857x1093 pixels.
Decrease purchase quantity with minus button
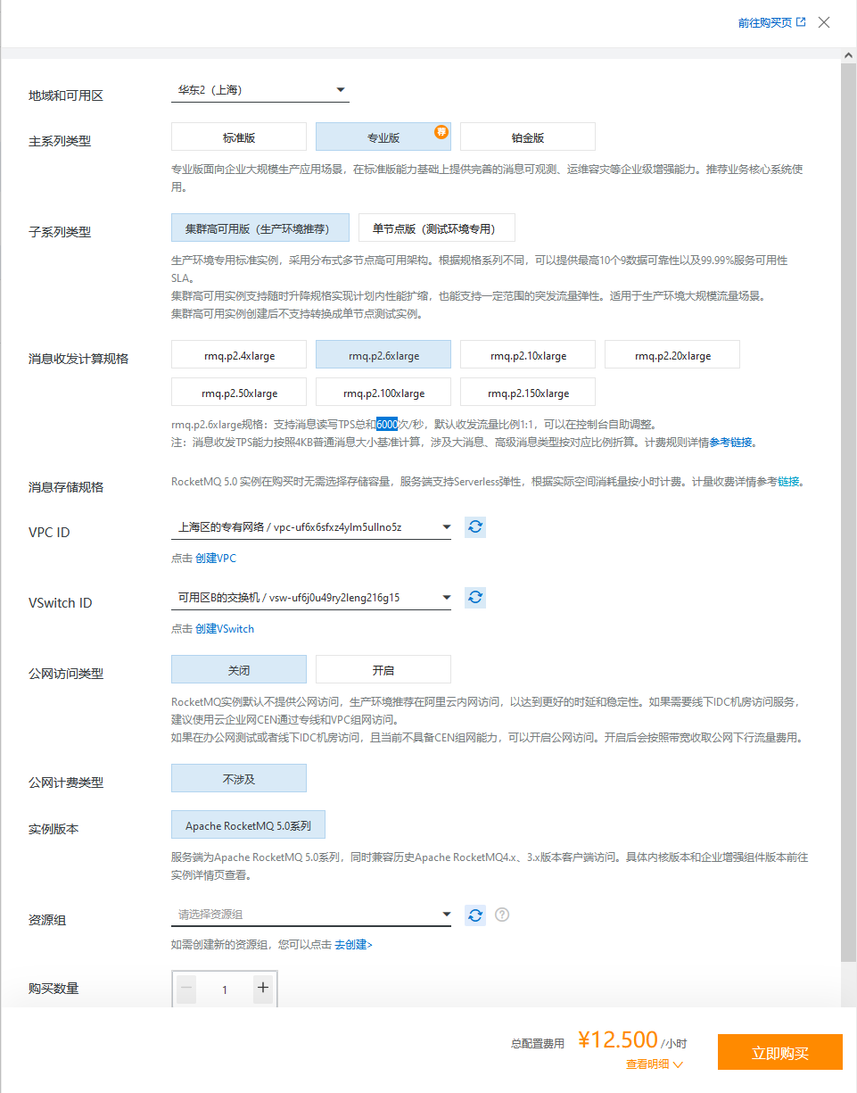(x=186, y=989)
